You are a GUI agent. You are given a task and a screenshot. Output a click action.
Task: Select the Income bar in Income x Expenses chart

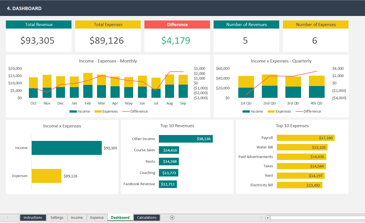click(66, 148)
